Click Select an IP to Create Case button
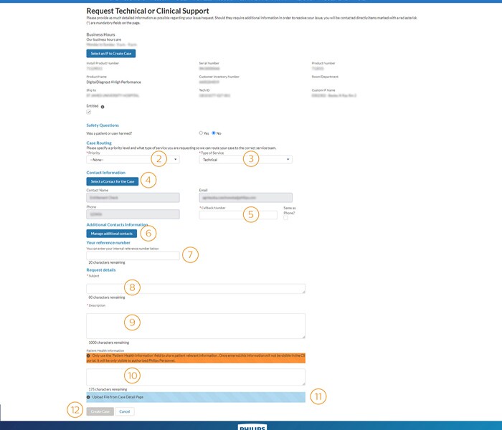 tap(110, 53)
